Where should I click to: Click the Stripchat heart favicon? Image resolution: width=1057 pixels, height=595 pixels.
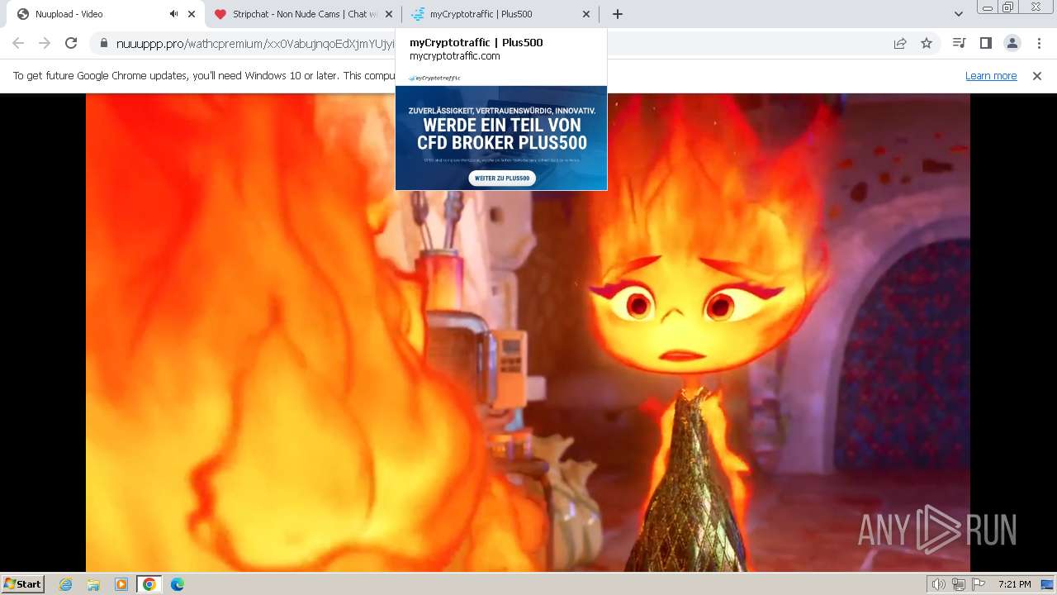pyautogui.click(x=220, y=14)
